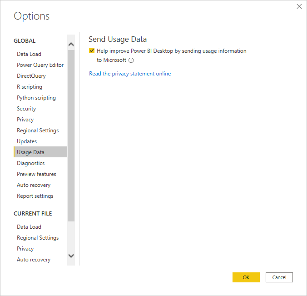Select Python scripting options

coord(36,98)
